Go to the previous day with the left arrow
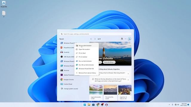 [x=91, y=39]
